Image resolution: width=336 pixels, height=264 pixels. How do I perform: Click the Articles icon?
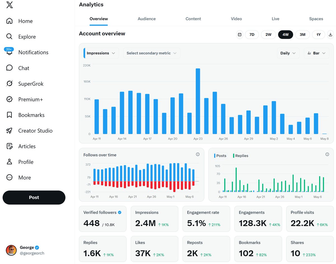[10, 146]
